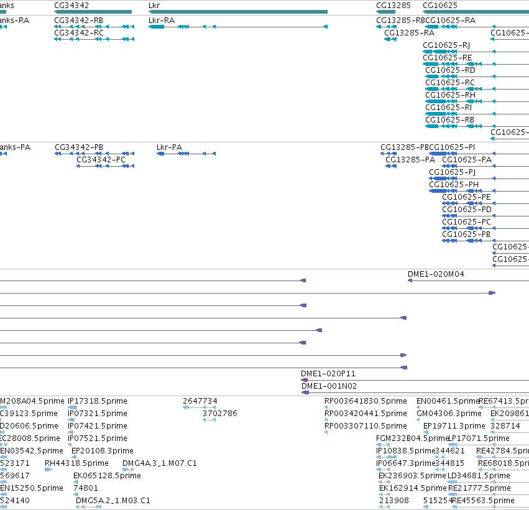Click BAC clone DME1-001N02
The height and width of the screenshot is (510, 529).
point(329,386)
